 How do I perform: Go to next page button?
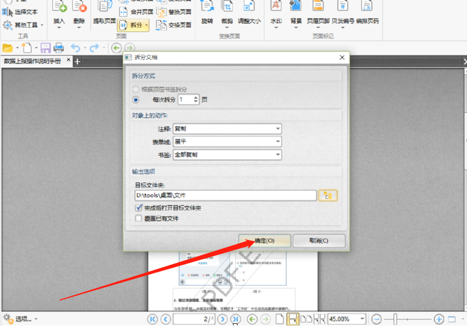pyautogui.click(x=222, y=319)
